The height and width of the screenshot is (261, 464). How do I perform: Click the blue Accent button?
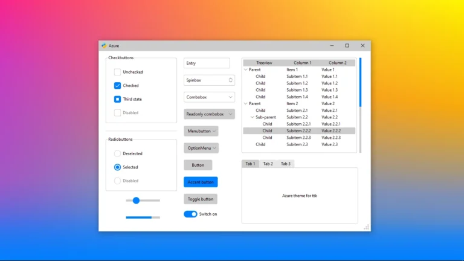point(201,182)
